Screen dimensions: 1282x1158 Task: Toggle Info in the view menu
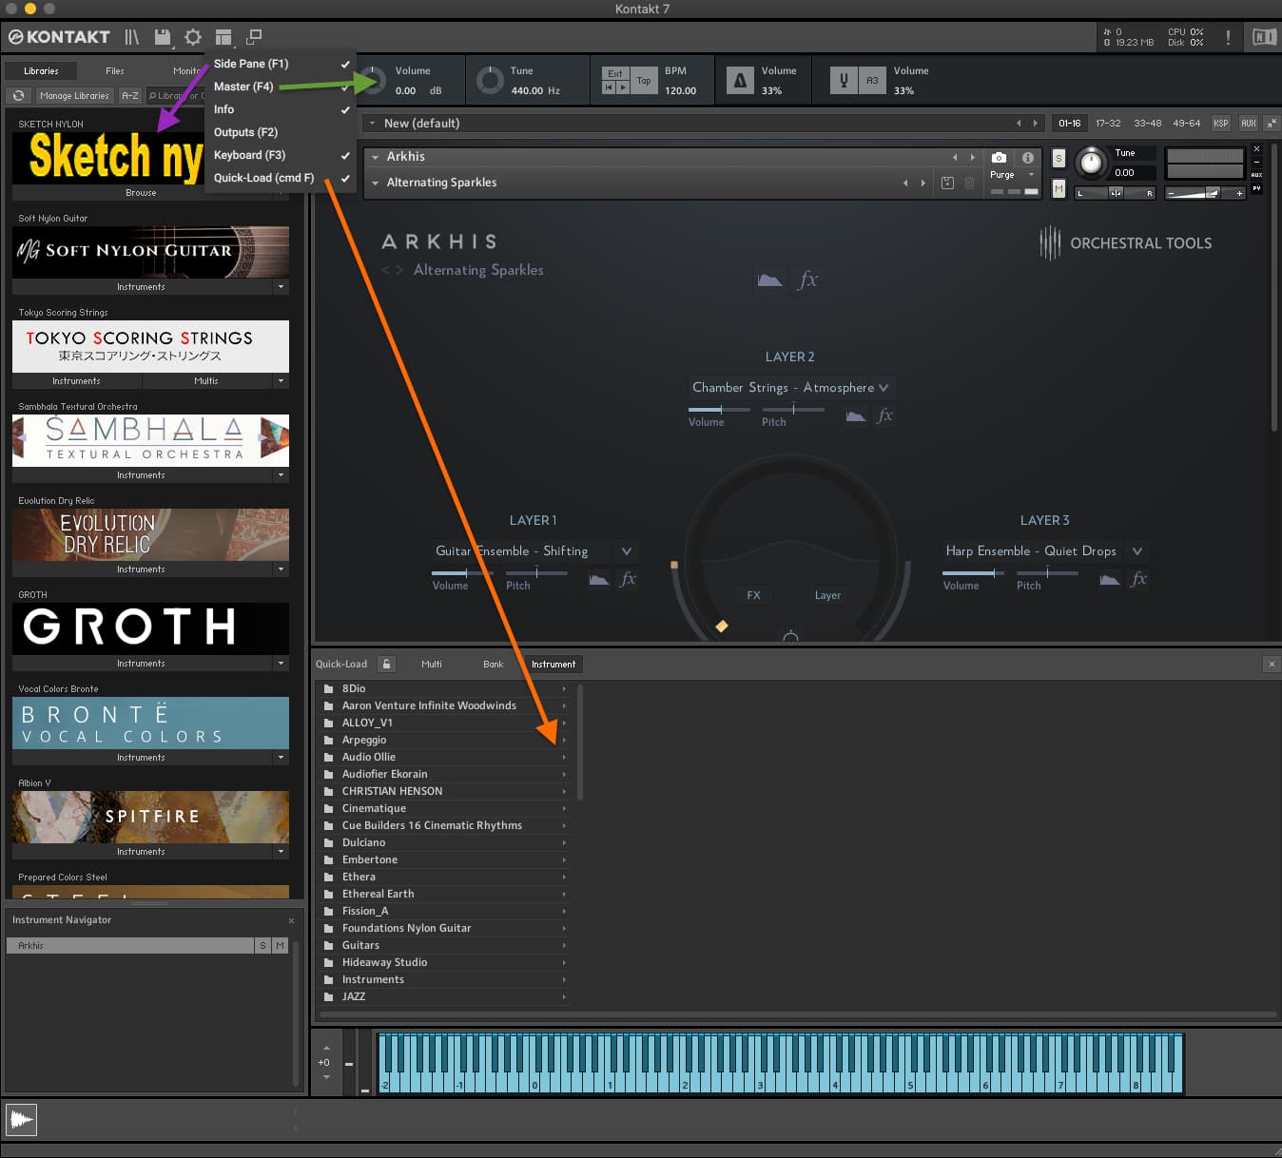[281, 109]
